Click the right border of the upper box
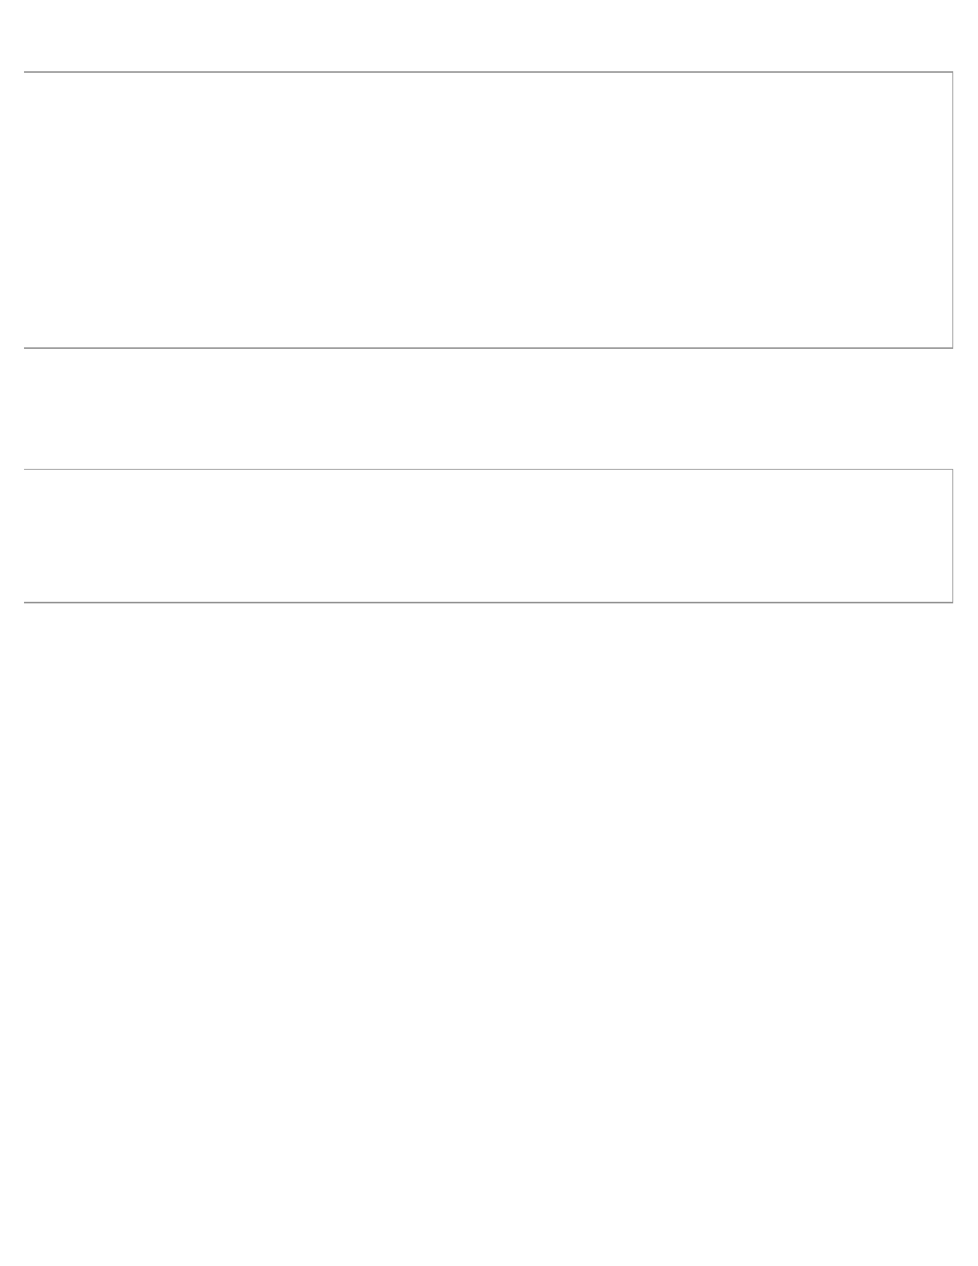The width and height of the screenshot is (978, 1266). click(x=952, y=210)
